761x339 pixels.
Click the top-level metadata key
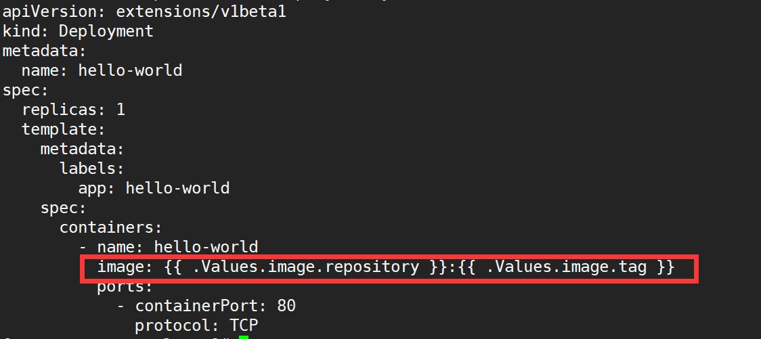coord(44,51)
